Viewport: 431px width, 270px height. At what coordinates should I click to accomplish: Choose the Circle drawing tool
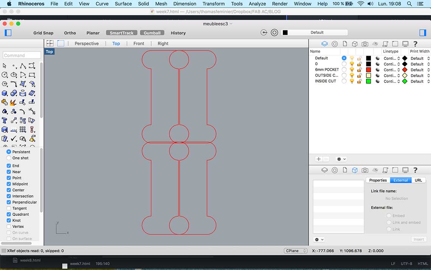click(5, 75)
